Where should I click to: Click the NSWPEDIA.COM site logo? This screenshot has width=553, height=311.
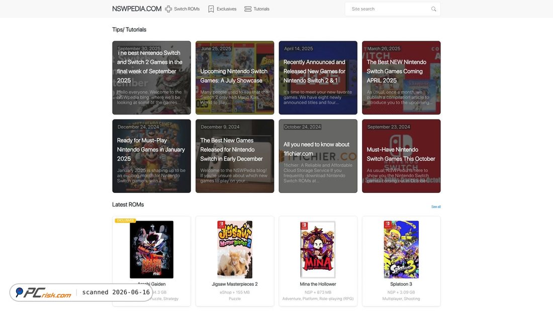pyautogui.click(x=137, y=9)
